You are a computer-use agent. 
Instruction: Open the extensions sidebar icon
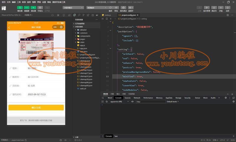pos(88,15)
